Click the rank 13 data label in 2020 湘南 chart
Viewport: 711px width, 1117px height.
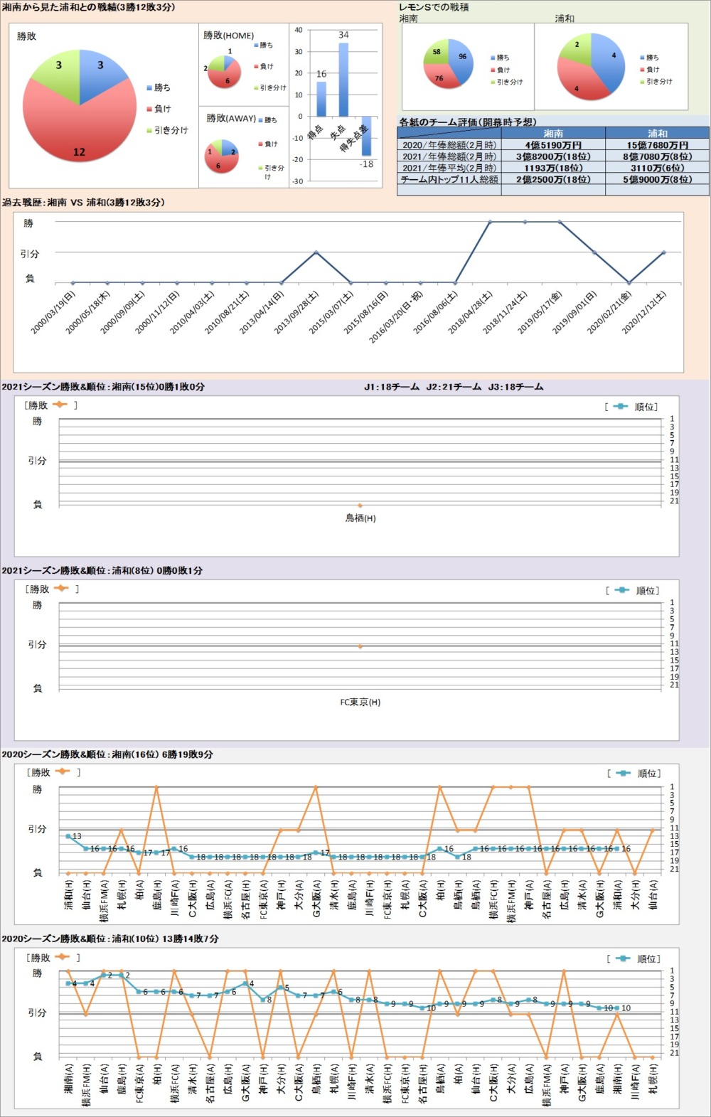(77, 836)
